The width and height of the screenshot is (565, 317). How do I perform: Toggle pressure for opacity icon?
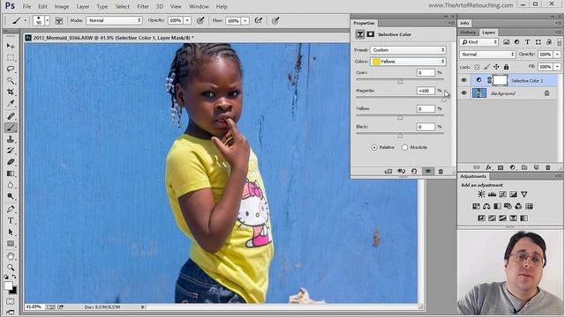[200, 21]
